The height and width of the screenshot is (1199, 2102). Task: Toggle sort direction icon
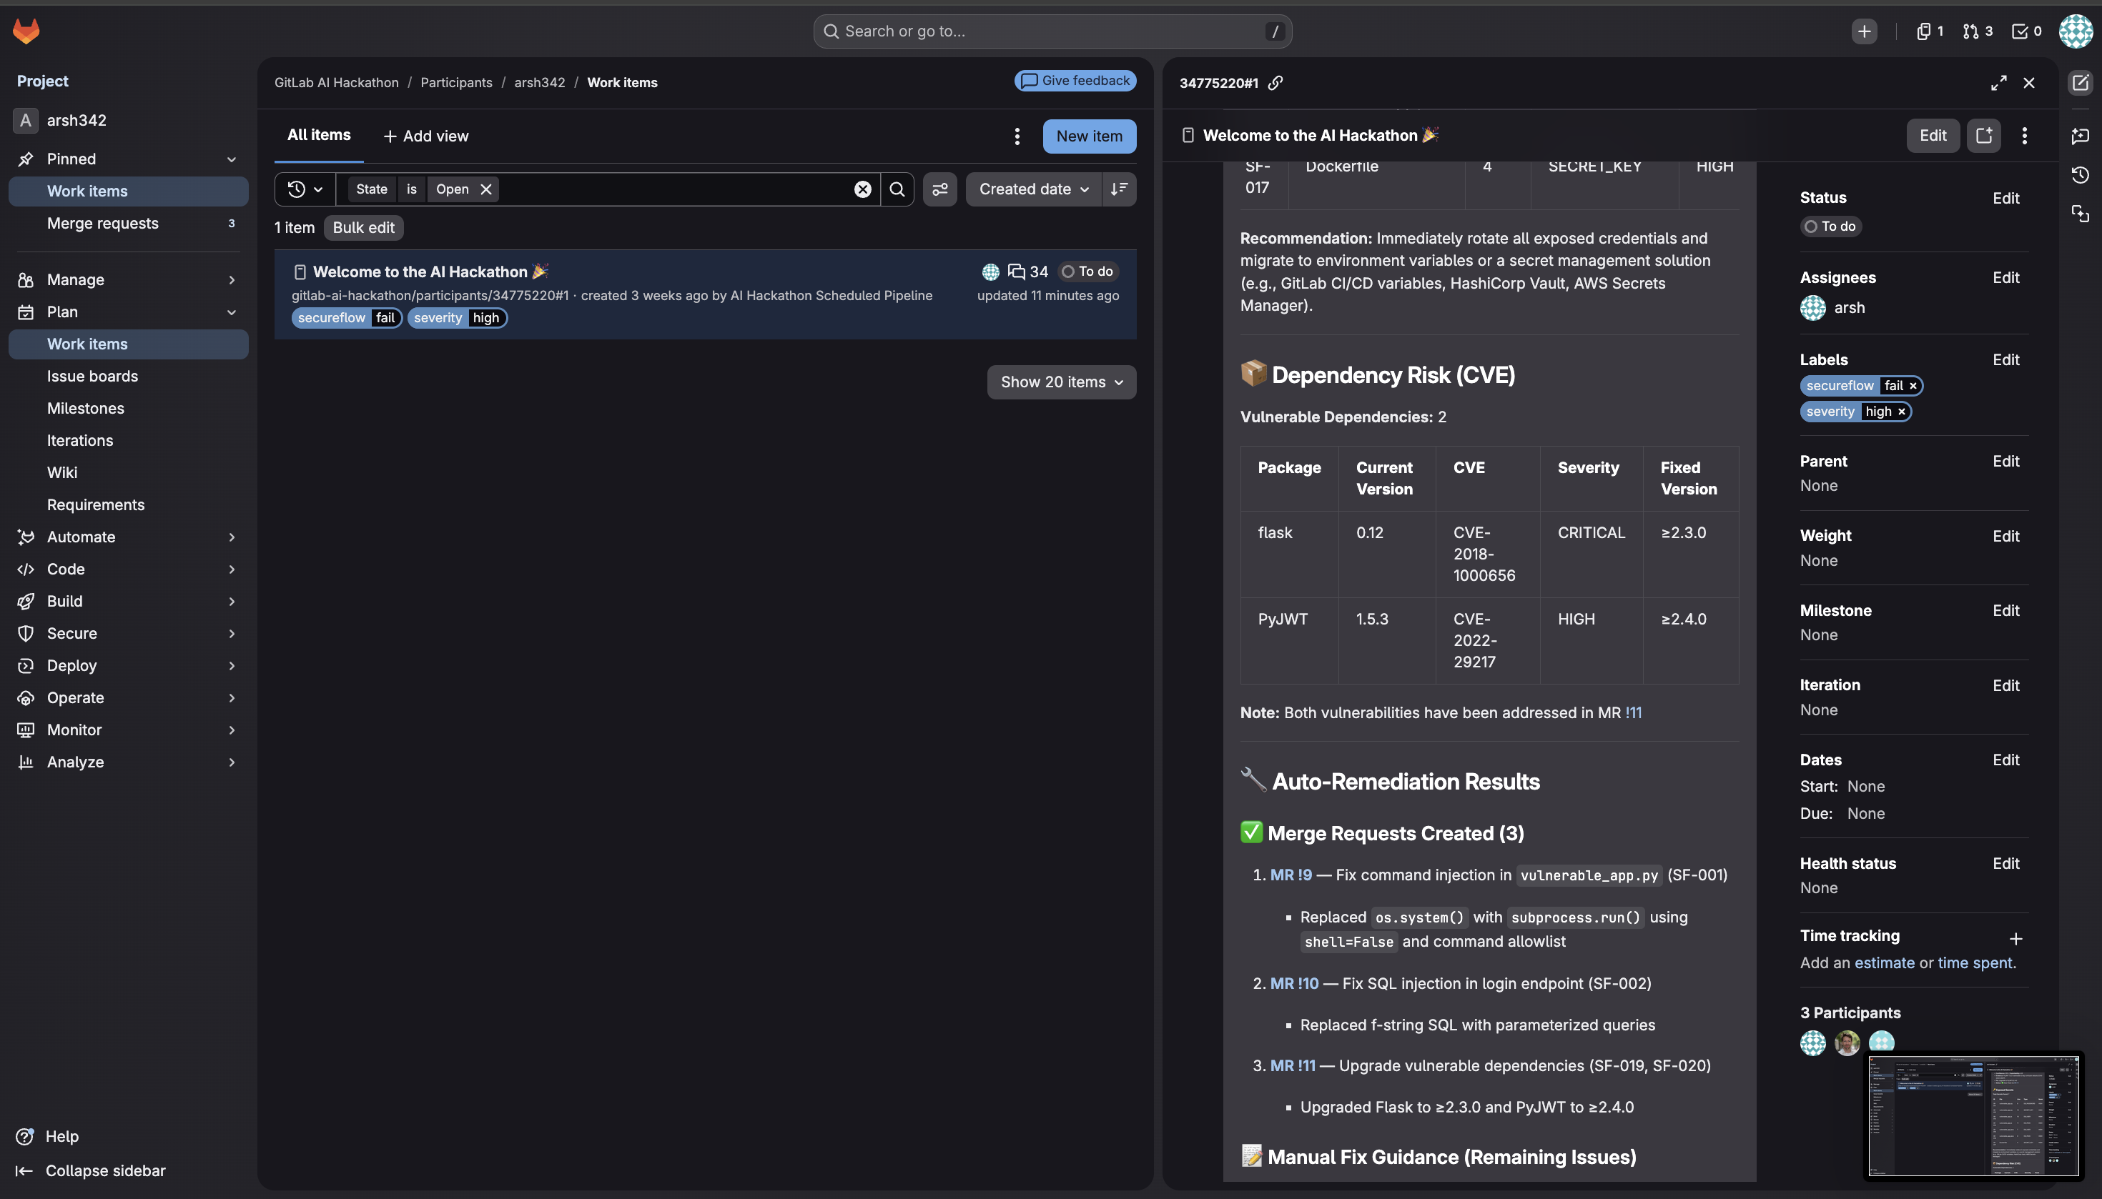point(1119,189)
